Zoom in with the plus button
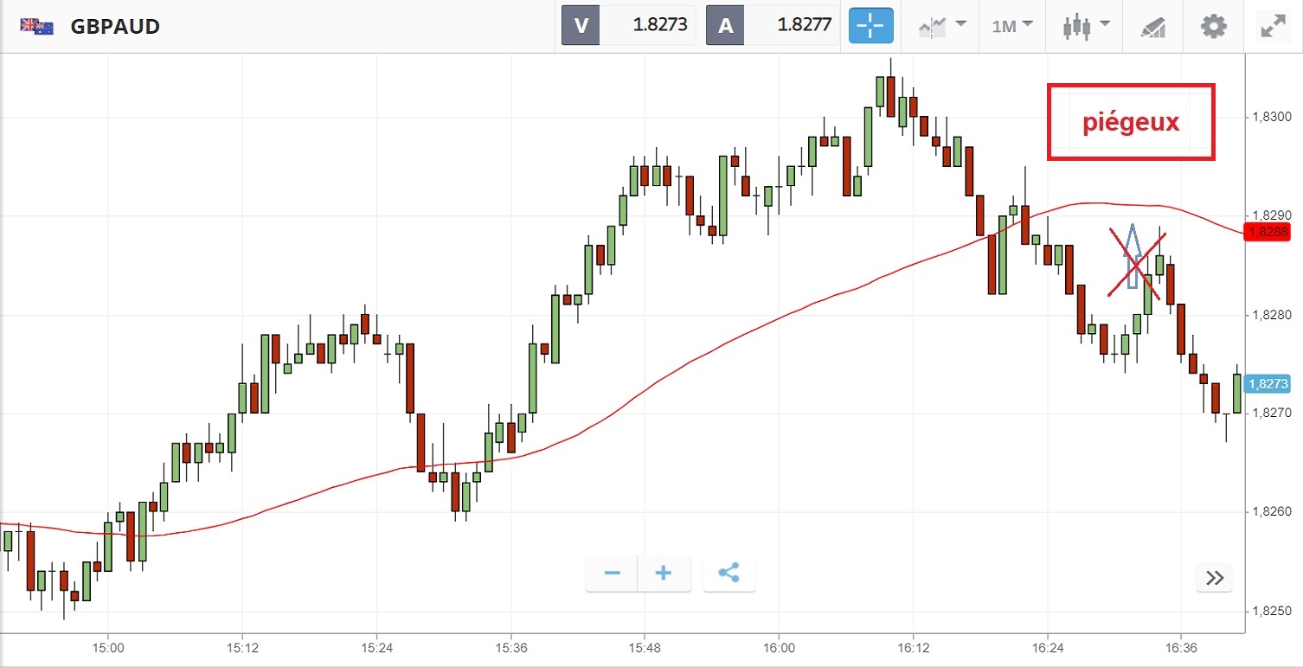This screenshot has height=667, width=1303. click(664, 574)
